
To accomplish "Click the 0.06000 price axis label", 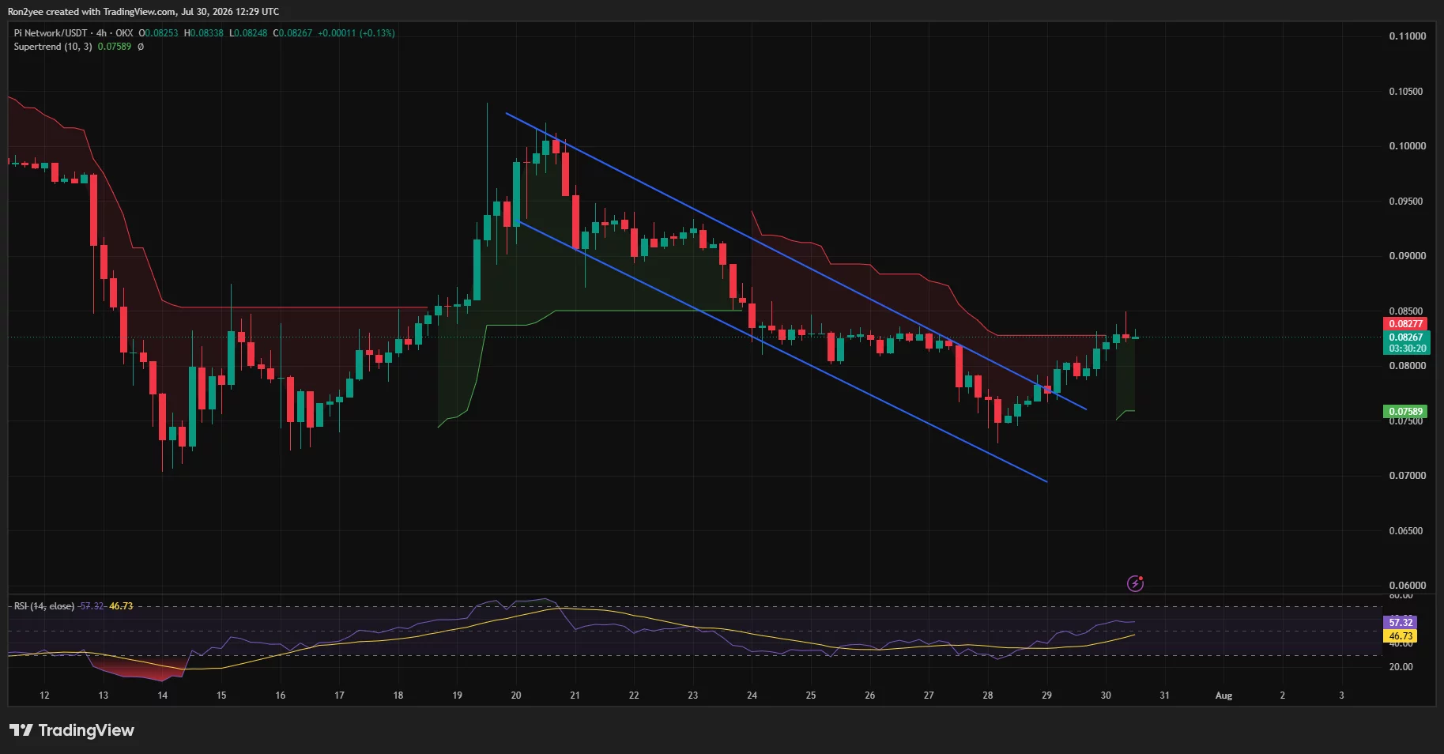I will click(1408, 586).
